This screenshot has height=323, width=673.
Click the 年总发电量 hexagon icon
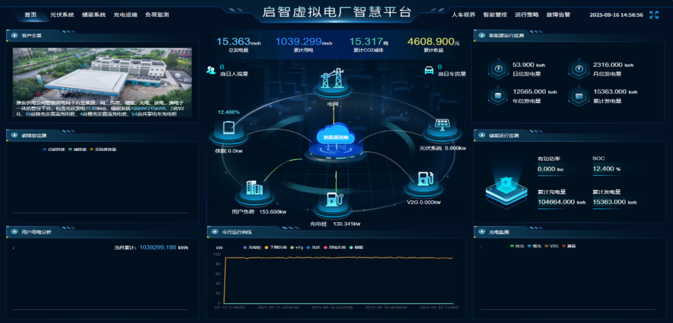499,96
